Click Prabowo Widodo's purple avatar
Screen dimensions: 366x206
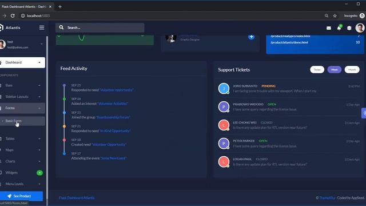[x=224, y=107]
